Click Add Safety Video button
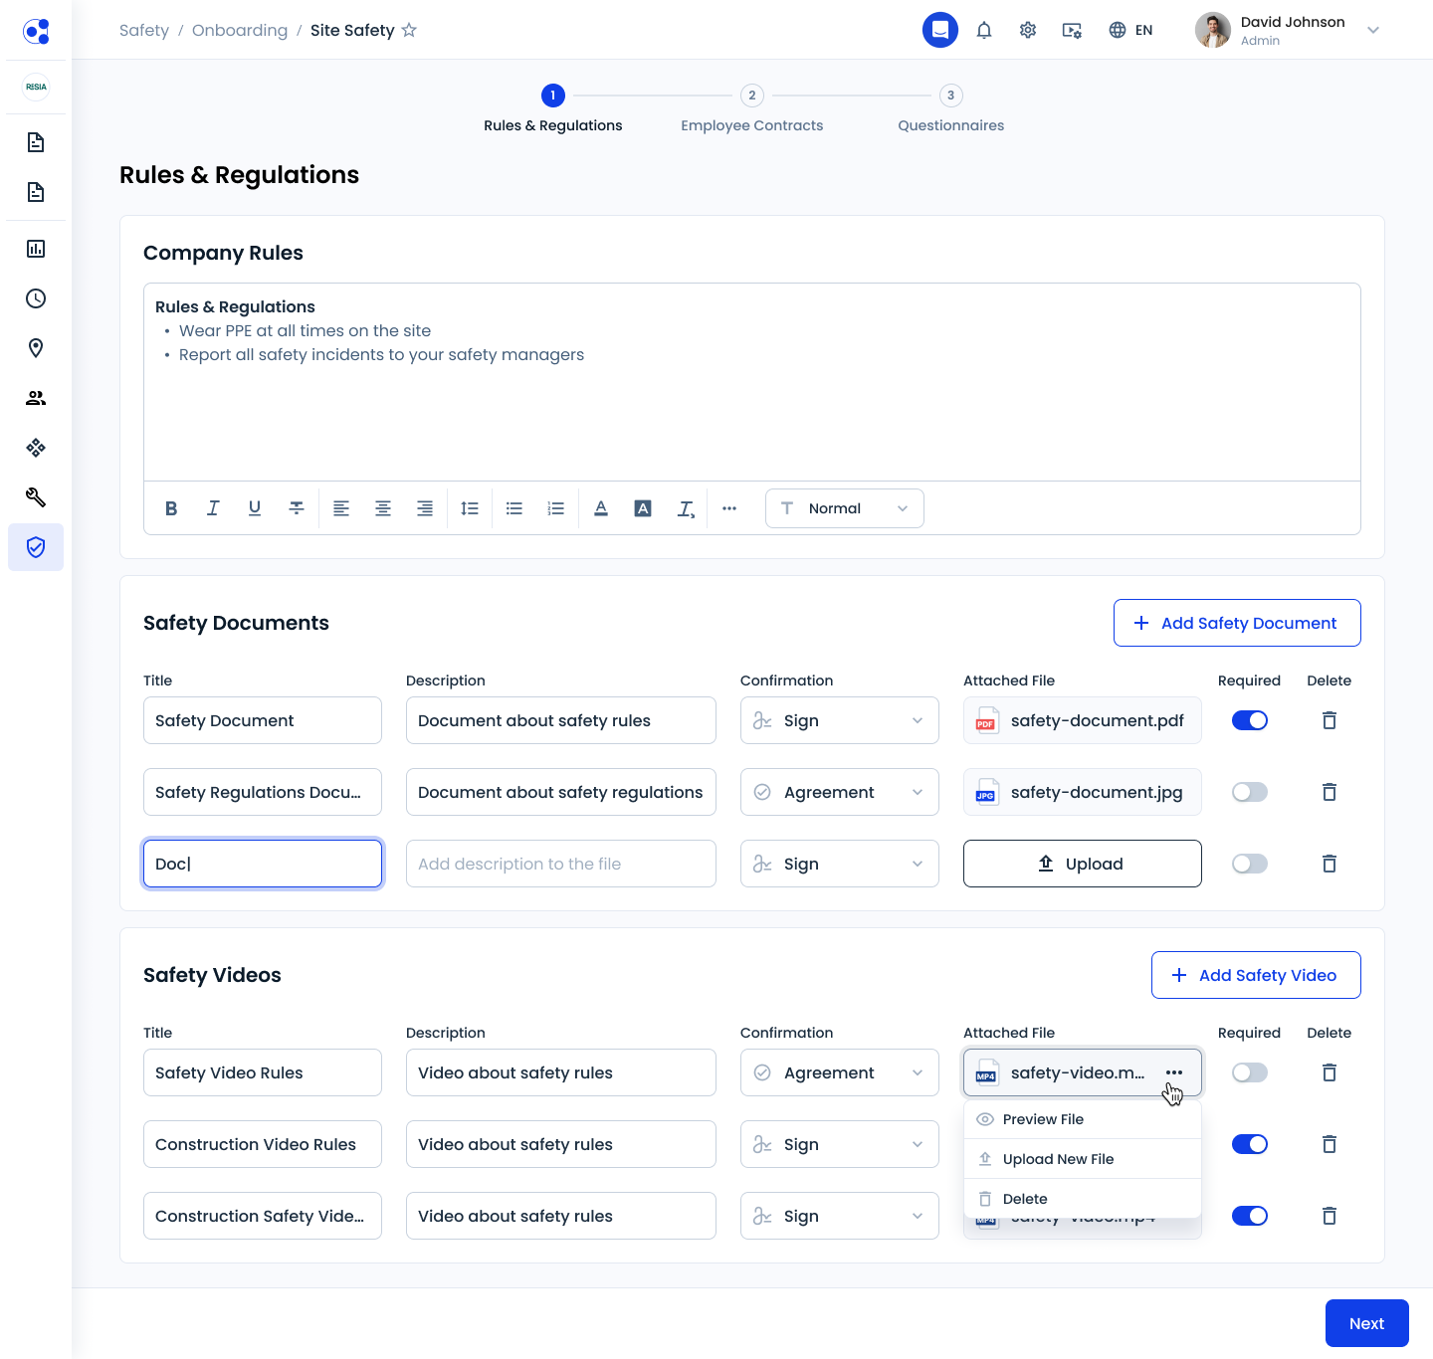The image size is (1433, 1359). 1256,975
